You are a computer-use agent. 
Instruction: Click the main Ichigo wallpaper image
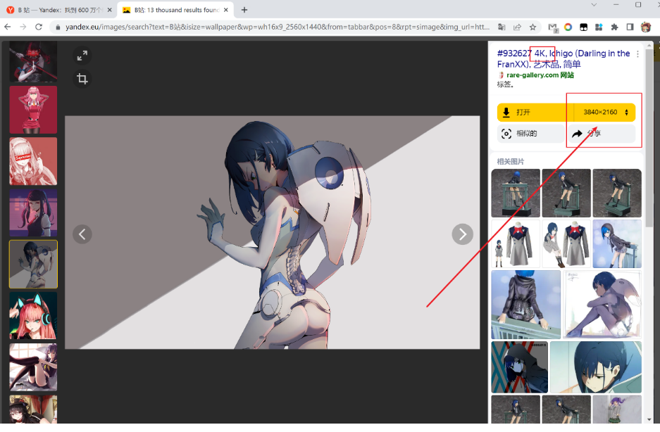[x=273, y=232]
